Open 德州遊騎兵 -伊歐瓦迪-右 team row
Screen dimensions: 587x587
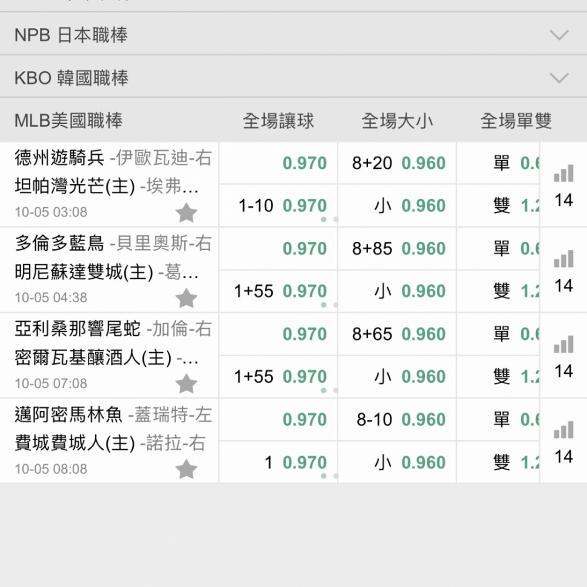[x=113, y=157]
